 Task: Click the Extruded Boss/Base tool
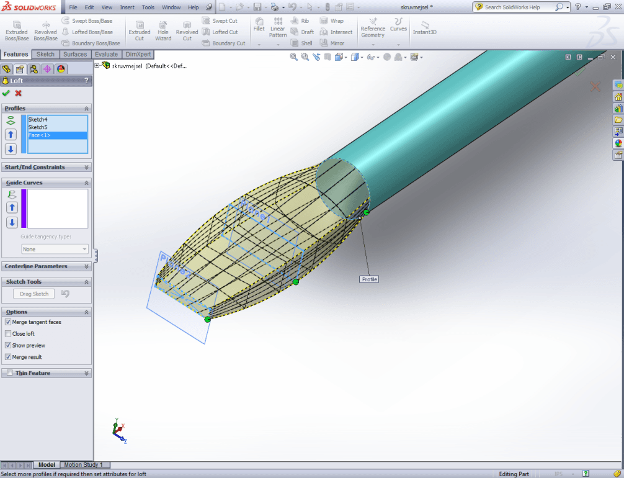[x=17, y=31]
